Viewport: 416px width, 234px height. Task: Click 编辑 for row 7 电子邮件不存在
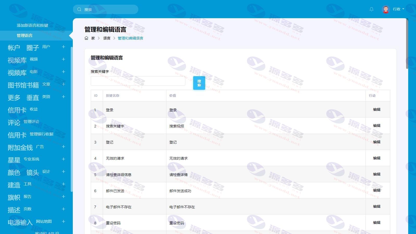click(377, 206)
